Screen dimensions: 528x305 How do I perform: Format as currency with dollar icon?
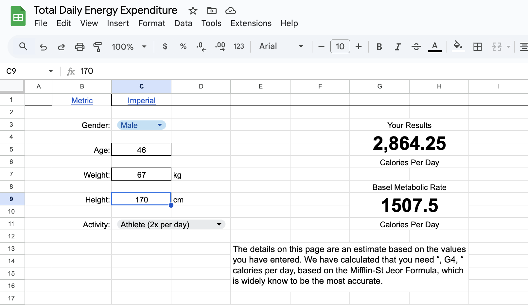pyautogui.click(x=165, y=46)
